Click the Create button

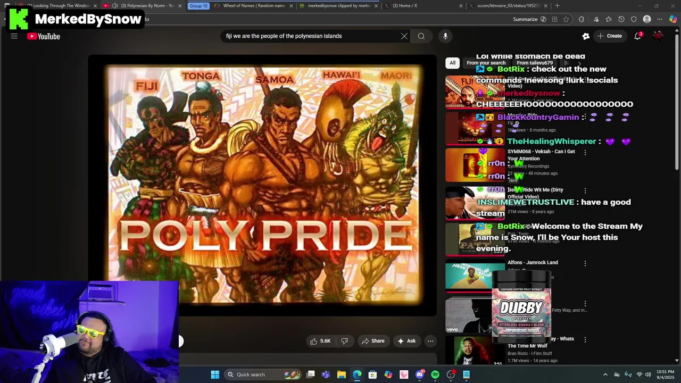pos(610,36)
